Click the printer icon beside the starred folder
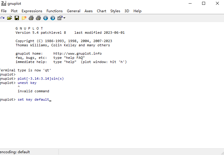224x155 pixels. (31, 18)
